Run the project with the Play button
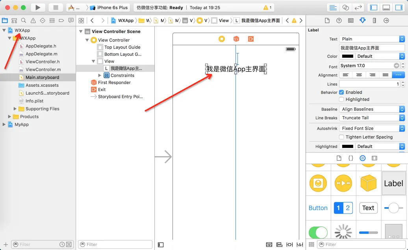Image resolution: width=408 pixels, height=250 pixels. [x=38, y=7]
